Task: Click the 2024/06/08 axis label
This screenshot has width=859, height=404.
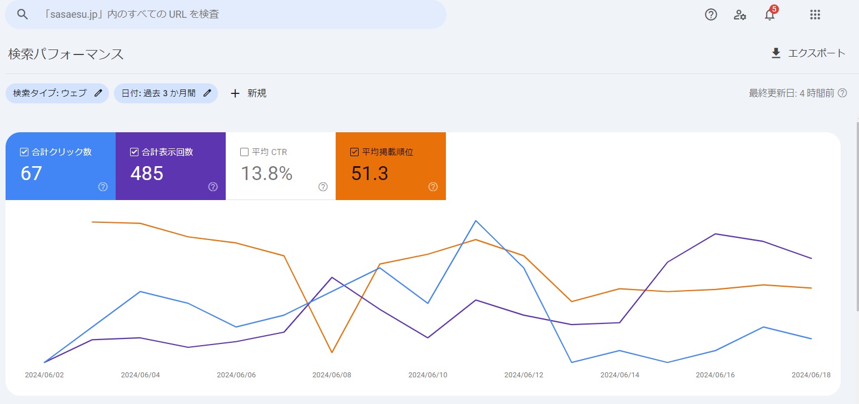Action: click(332, 375)
